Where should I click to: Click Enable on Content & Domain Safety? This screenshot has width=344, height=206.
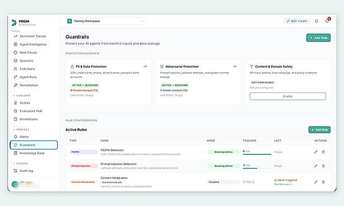coord(288,96)
